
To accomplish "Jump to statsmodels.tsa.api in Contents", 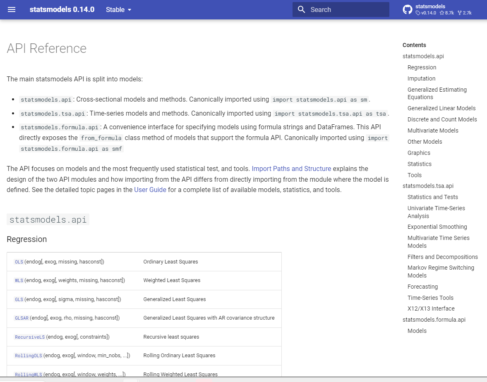I will [428, 186].
